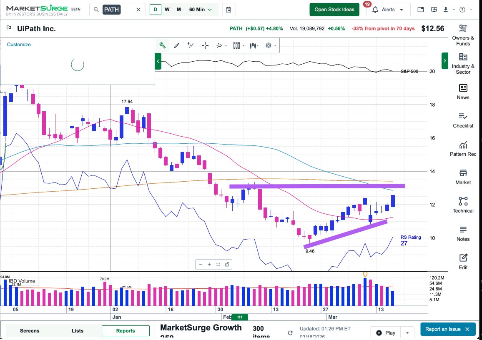Viewport: 482px width, 340px height.
Task: Choose the add trend line tool
Action: click(191, 45)
